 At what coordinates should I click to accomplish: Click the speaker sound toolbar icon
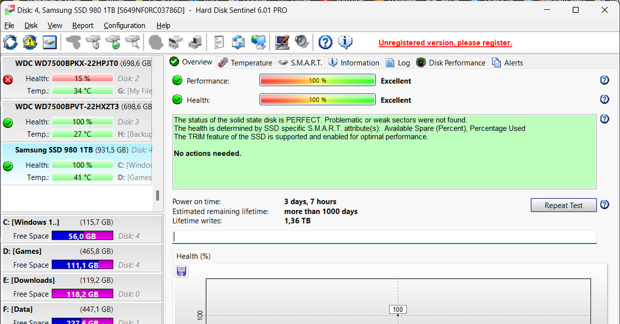pos(302,42)
